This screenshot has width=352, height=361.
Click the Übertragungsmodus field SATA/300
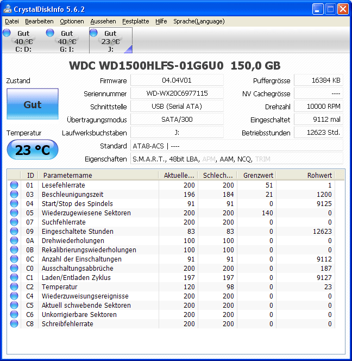tap(177, 120)
